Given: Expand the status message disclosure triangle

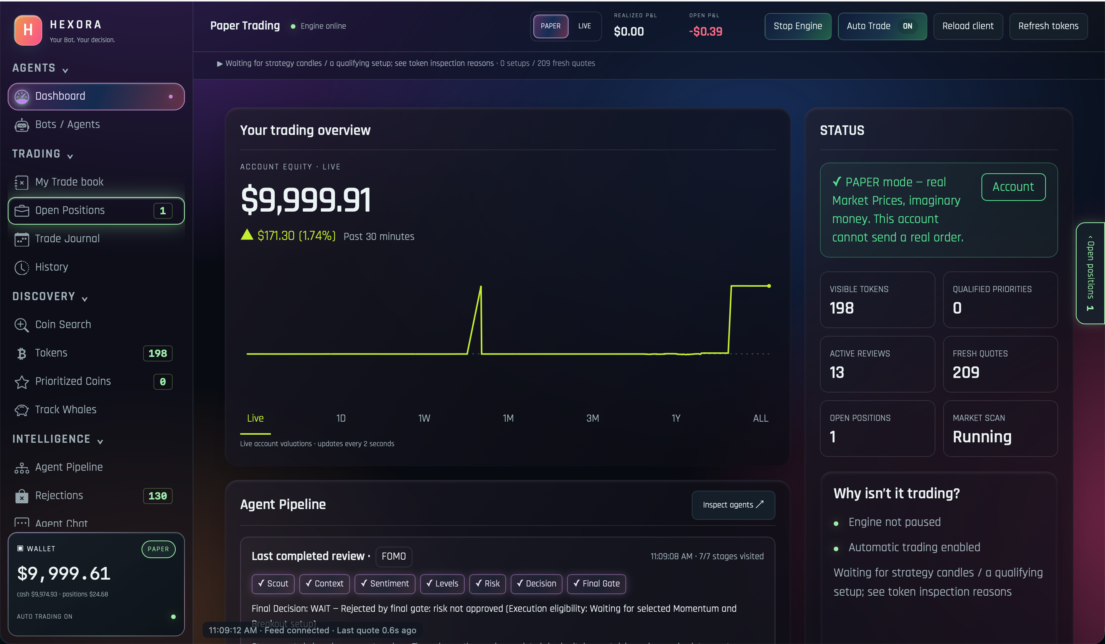Looking at the screenshot, I should [x=220, y=64].
